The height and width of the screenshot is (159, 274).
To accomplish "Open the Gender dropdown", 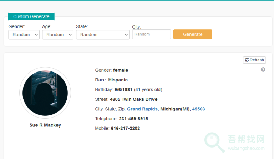I will click(x=24, y=35).
